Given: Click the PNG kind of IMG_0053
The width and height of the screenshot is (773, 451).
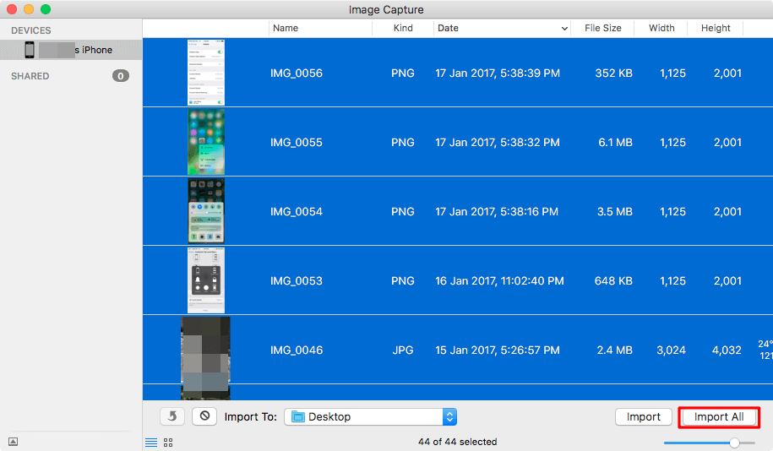Looking at the screenshot, I should point(403,281).
